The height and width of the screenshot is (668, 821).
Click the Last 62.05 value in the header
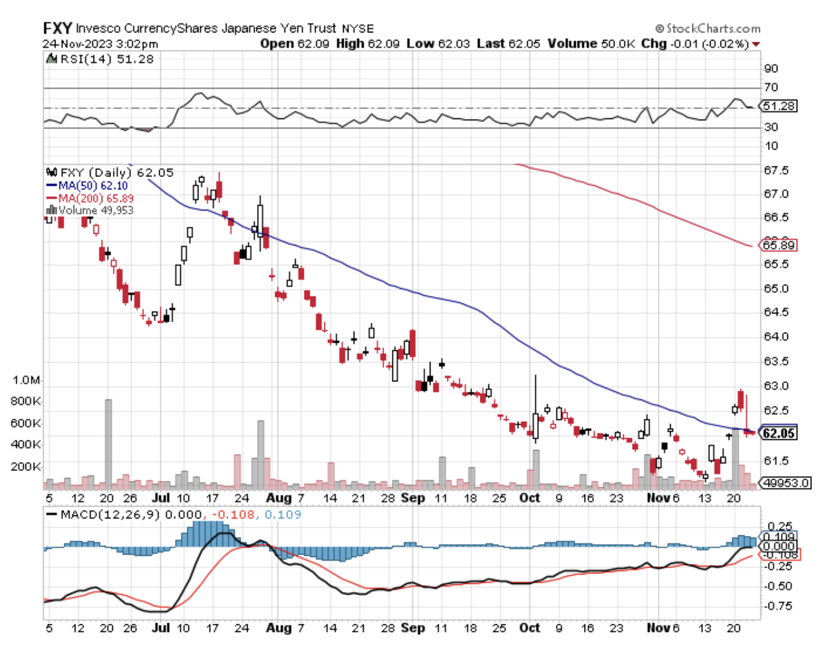(508, 44)
